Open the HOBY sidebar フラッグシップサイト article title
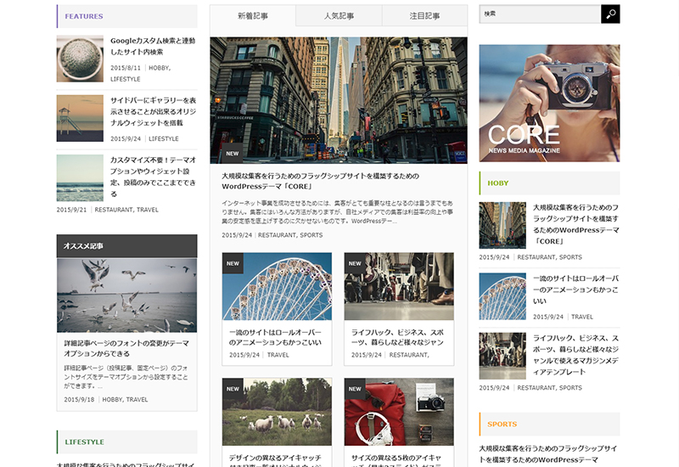The width and height of the screenshot is (679, 467). click(576, 224)
